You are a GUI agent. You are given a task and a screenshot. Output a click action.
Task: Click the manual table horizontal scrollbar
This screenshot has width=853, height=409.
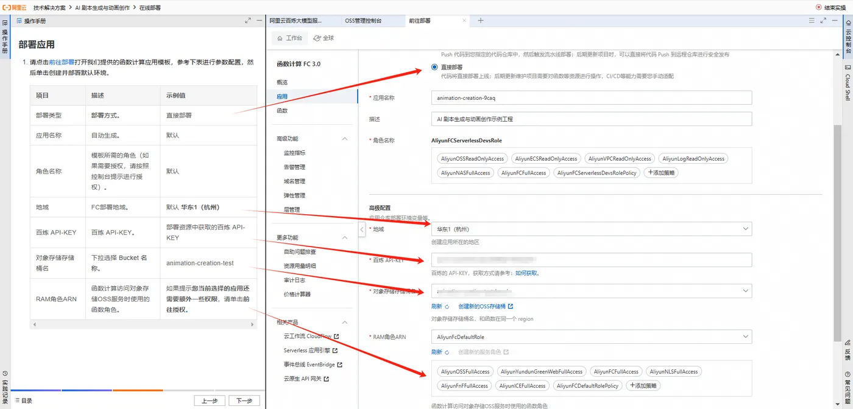(143, 325)
